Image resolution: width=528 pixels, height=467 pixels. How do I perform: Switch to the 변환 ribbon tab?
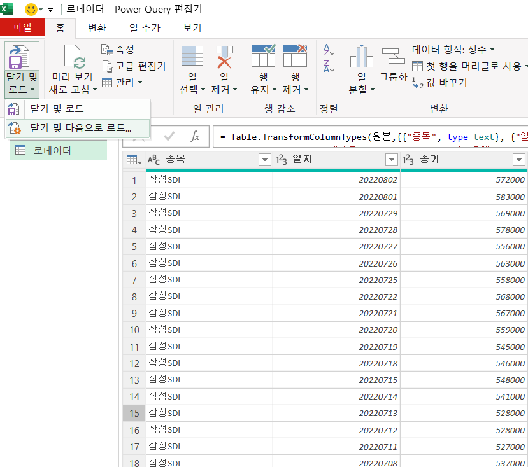coord(97,28)
